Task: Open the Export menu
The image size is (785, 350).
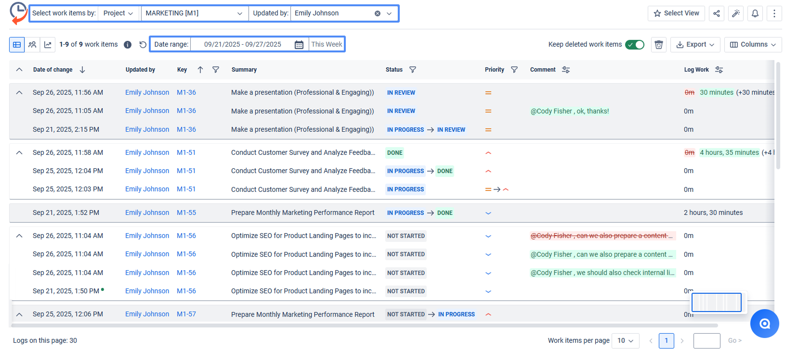Action: tap(695, 45)
